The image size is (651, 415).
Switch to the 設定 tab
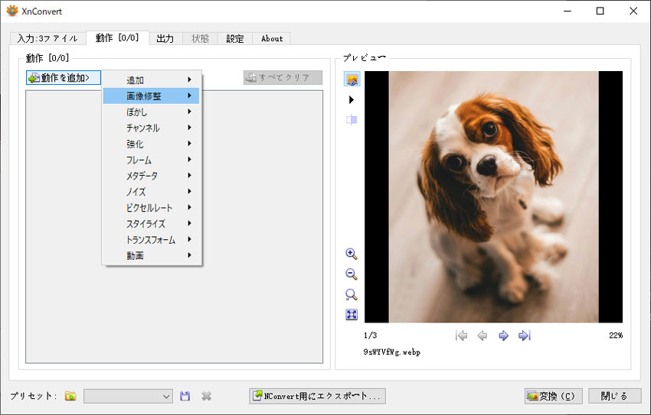(235, 38)
